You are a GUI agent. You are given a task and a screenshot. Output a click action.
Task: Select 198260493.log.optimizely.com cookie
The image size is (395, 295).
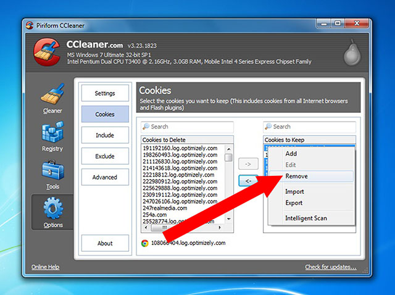point(180,155)
